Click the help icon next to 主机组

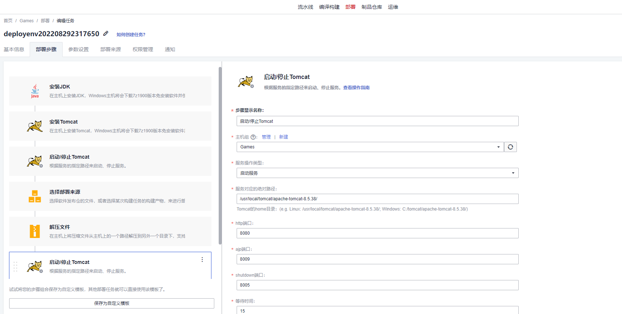click(253, 137)
